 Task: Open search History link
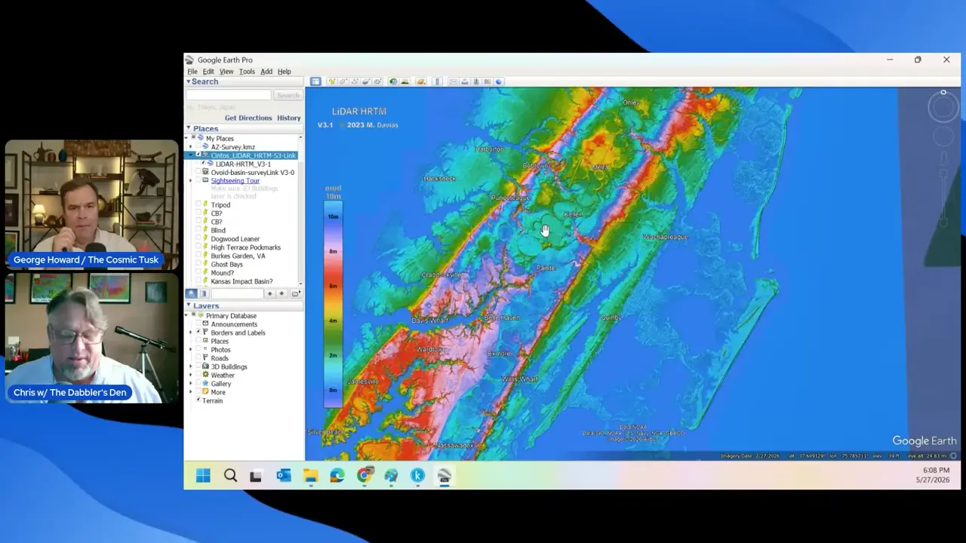[x=288, y=118]
